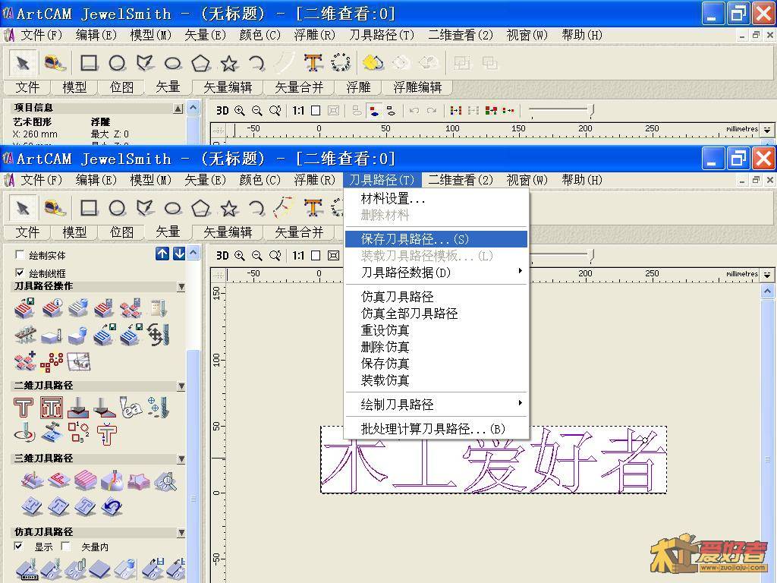
Task: Pick the measure tool in lower window
Action: [x=55, y=208]
